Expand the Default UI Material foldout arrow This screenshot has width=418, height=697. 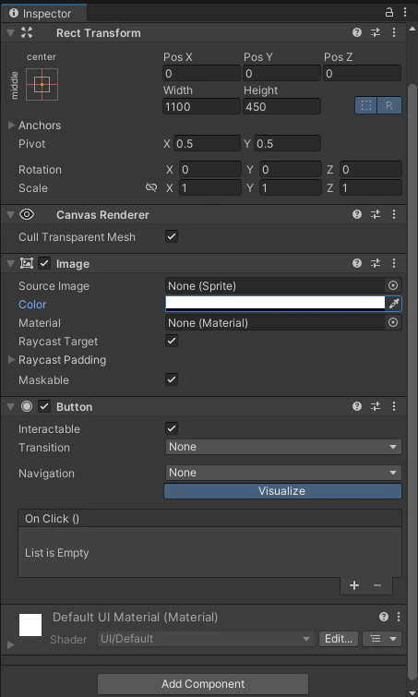[x=11, y=644]
